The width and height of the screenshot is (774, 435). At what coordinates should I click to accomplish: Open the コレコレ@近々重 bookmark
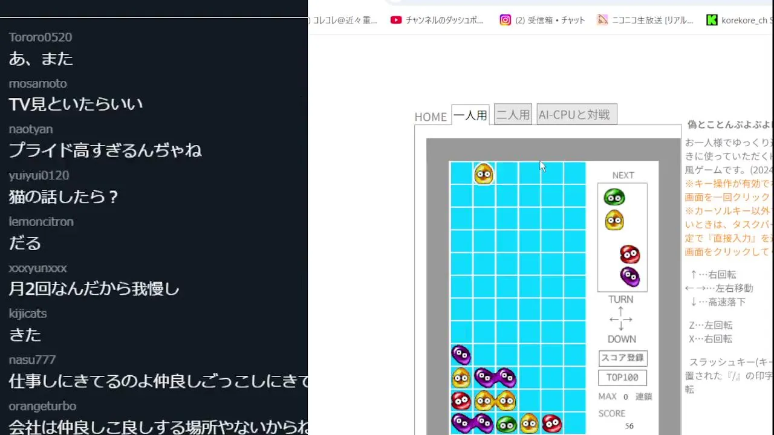point(343,20)
